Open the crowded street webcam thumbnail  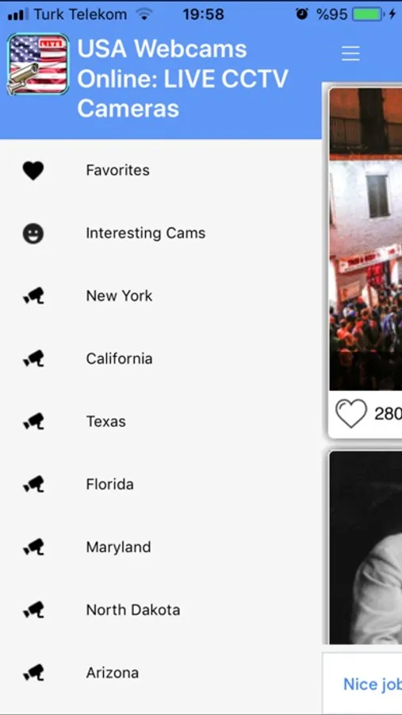click(366, 239)
